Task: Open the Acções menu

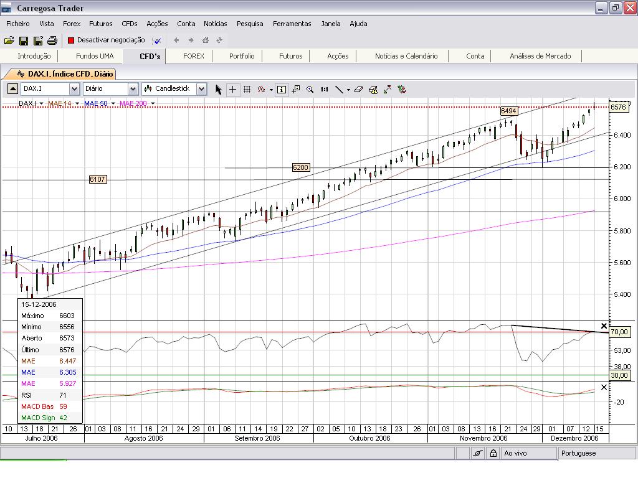Action: [x=157, y=24]
